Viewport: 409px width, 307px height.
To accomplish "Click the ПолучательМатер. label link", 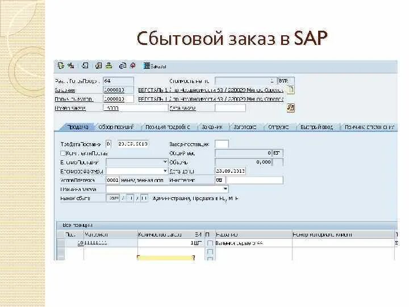I will click(73, 99).
